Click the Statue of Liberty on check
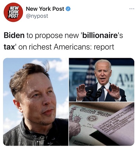Screen dimensions: 137x149 click(x=75, y=122)
